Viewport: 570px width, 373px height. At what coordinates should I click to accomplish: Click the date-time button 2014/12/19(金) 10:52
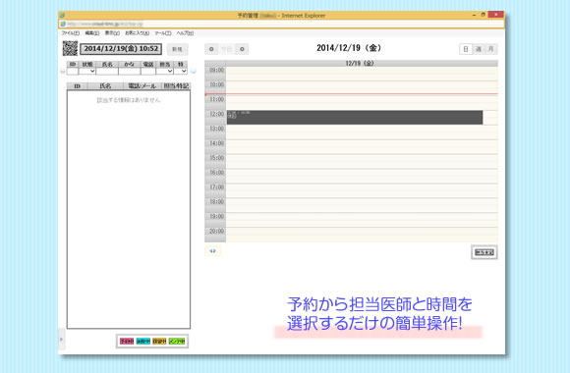[x=121, y=49]
